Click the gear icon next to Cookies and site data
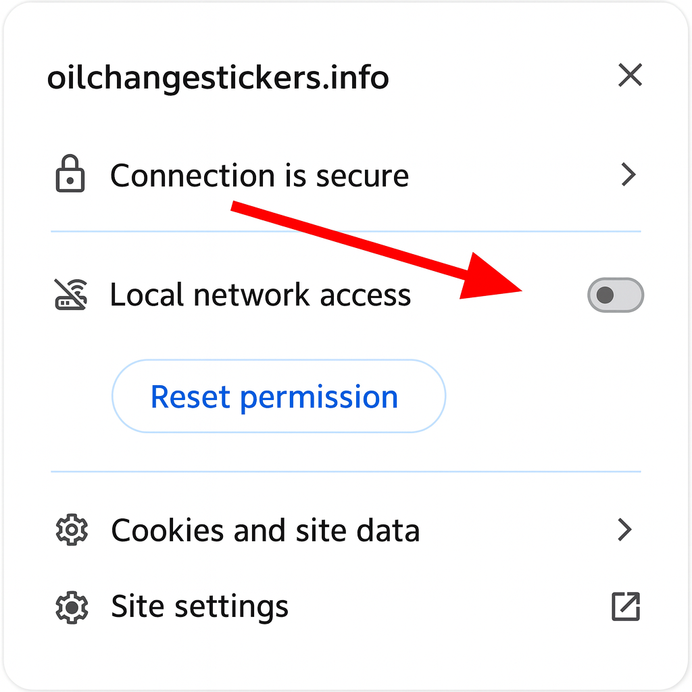This screenshot has height=692, width=692. 71,530
